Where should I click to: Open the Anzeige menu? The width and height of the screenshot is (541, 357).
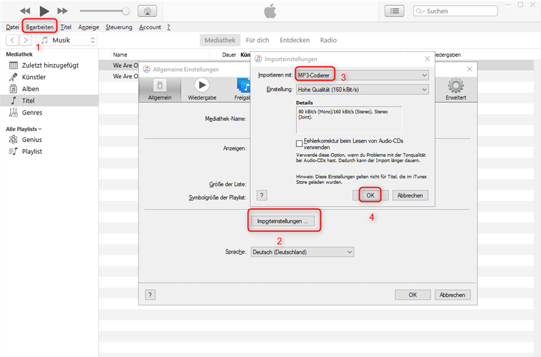tap(89, 27)
